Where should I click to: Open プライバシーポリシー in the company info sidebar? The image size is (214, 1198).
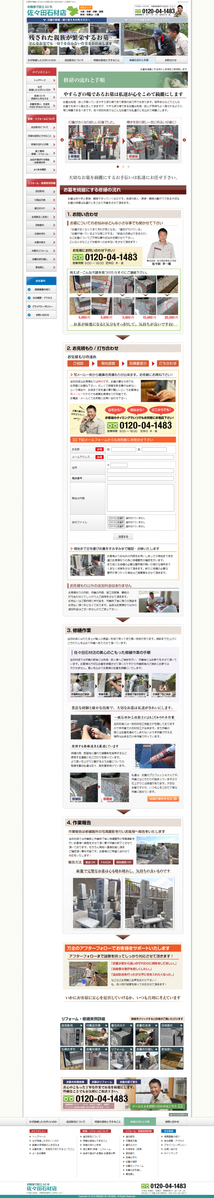click(41, 306)
